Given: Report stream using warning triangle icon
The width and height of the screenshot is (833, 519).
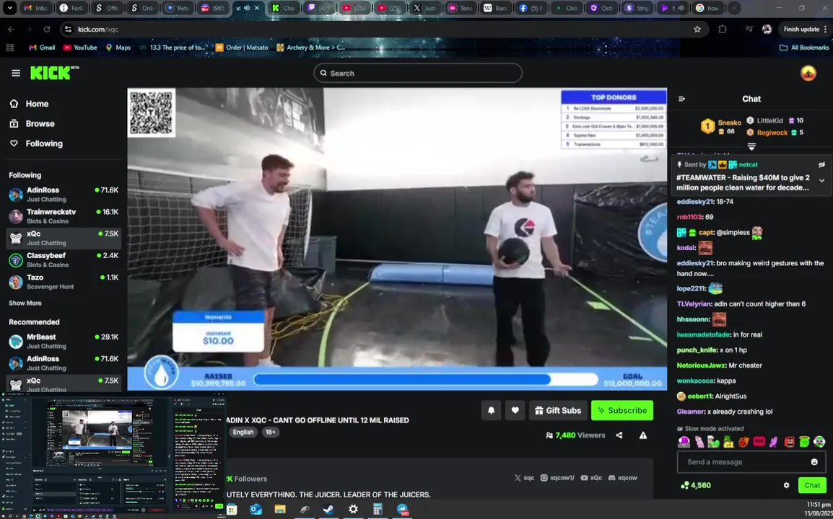Looking at the screenshot, I should (643, 435).
